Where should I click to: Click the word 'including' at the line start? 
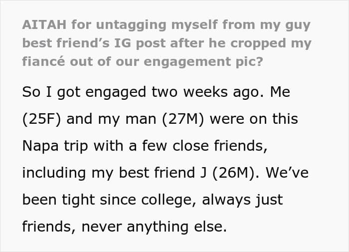click(54, 173)
